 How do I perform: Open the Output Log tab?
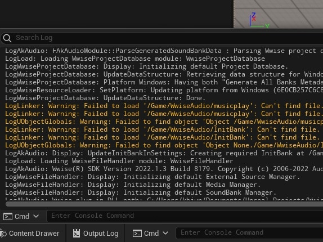(96, 234)
